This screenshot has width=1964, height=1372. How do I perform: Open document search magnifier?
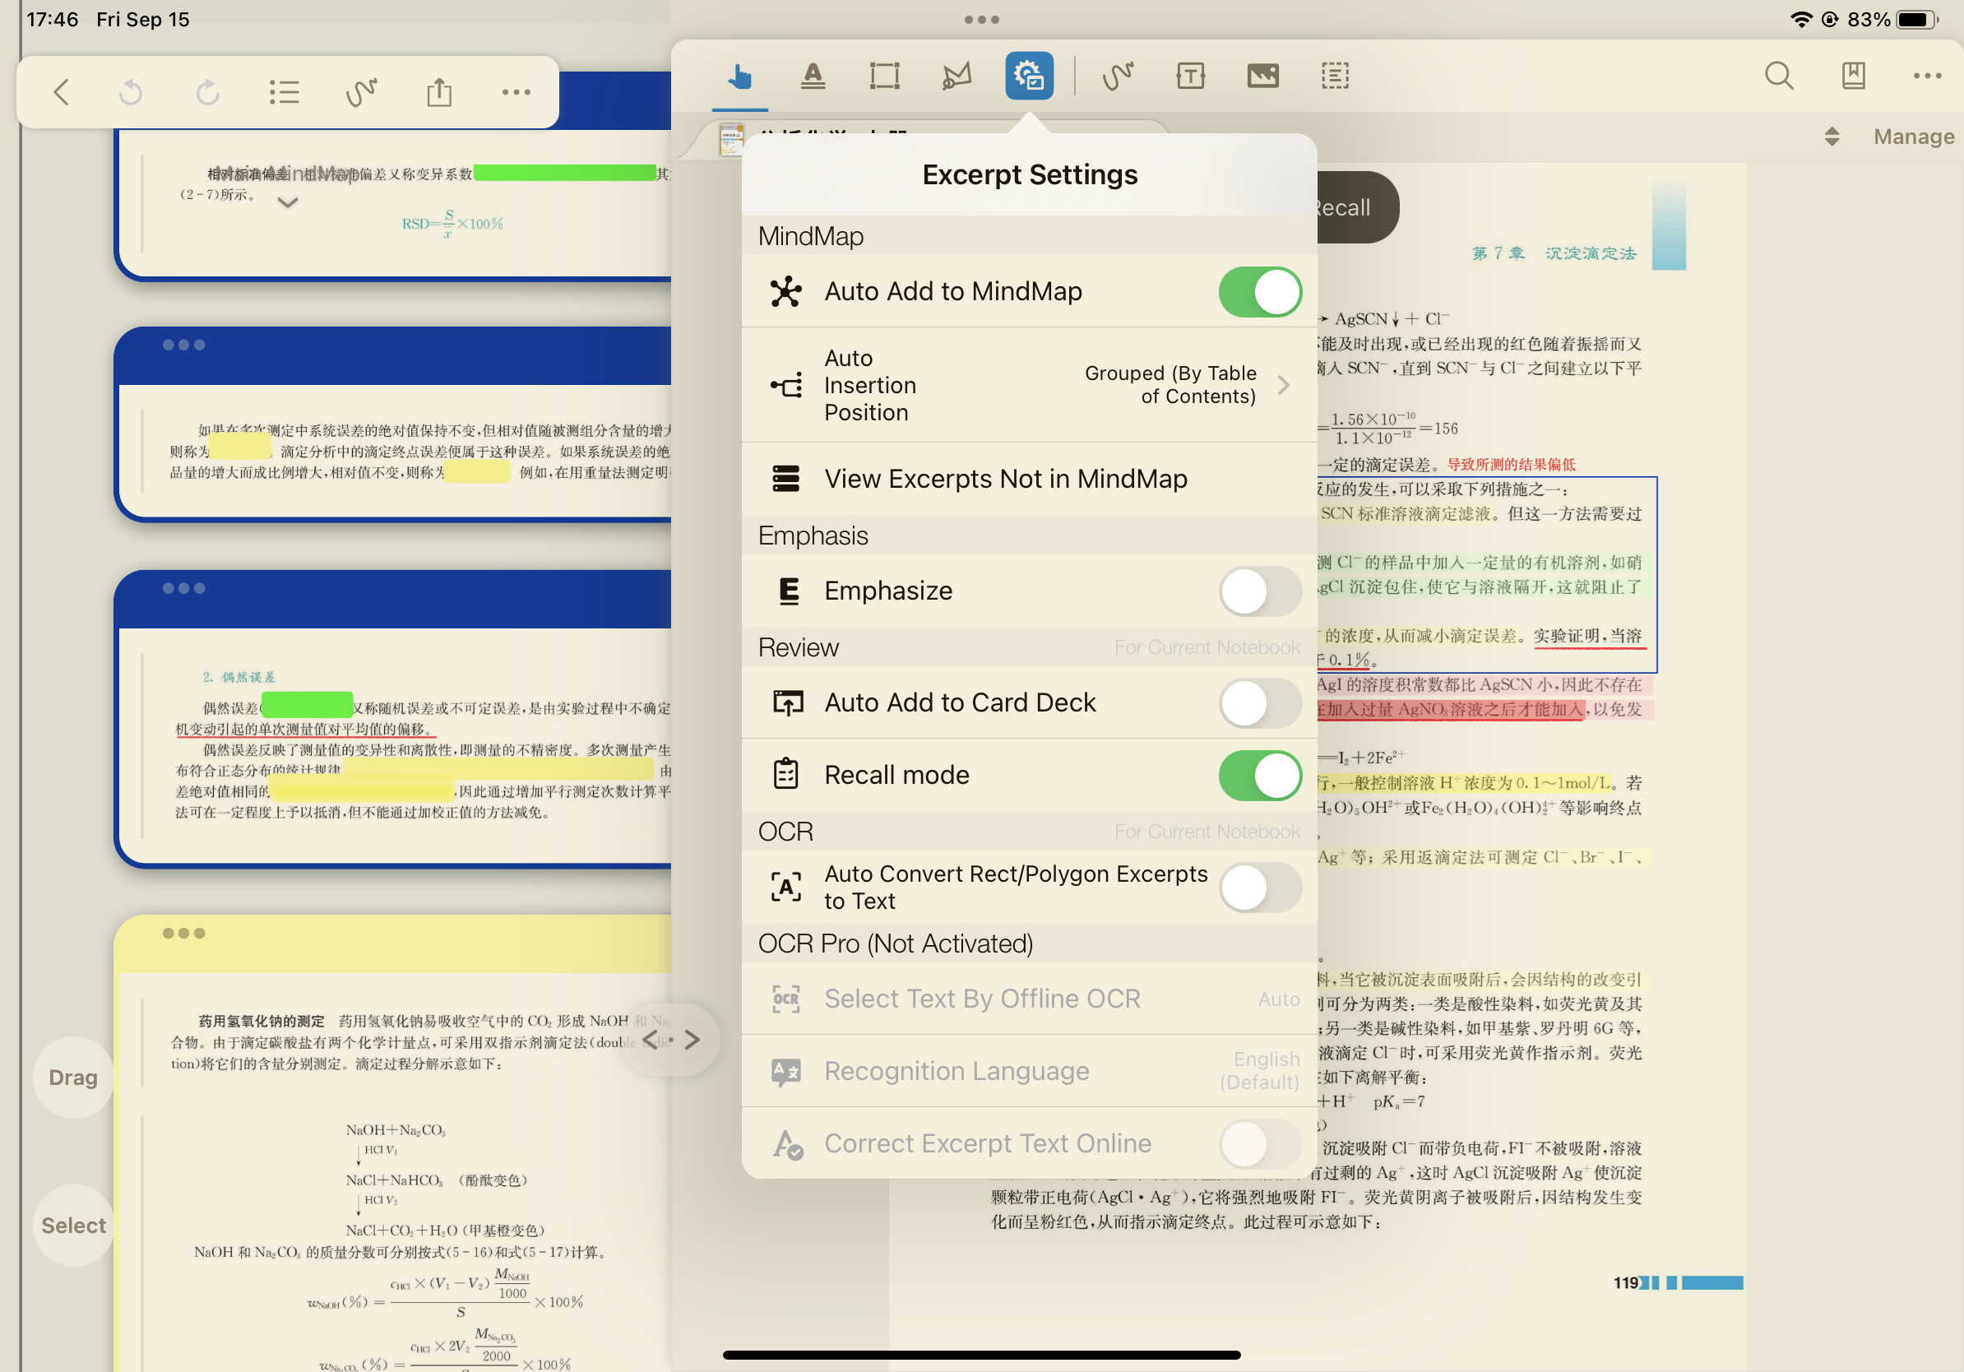[1779, 76]
